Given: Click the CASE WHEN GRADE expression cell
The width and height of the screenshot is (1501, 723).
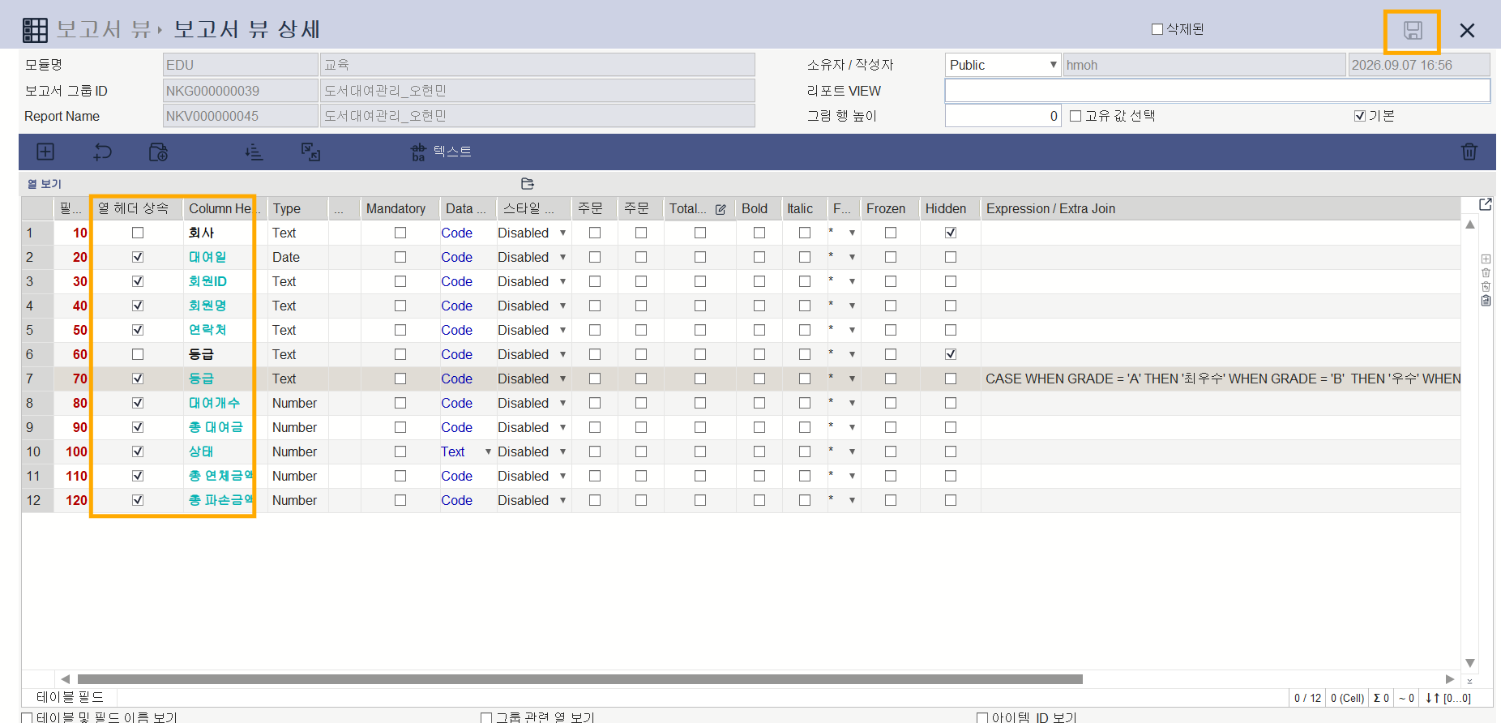Looking at the screenshot, I should tap(1221, 379).
